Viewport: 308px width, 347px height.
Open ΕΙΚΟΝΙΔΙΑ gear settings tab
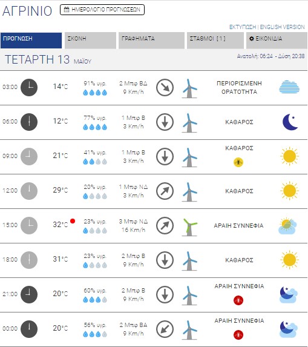coord(277,41)
